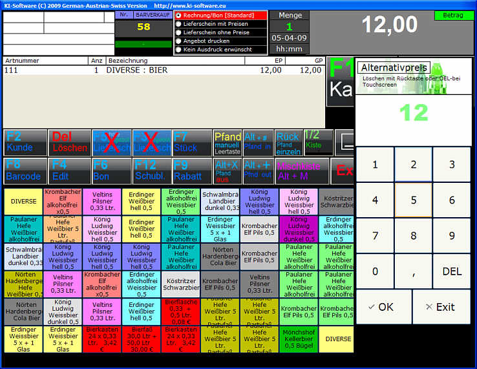Image resolution: width=477 pixels, height=369 pixels.
Task: Click white Köstritzer Schwarzbier product button
Action: 181,284
